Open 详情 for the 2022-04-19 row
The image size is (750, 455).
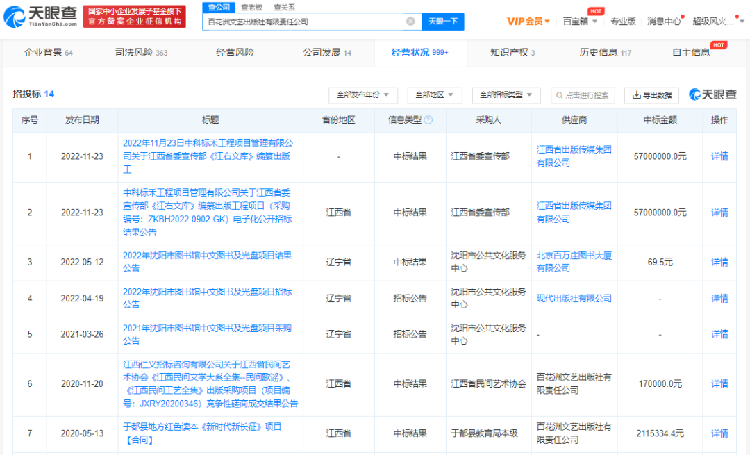(719, 299)
